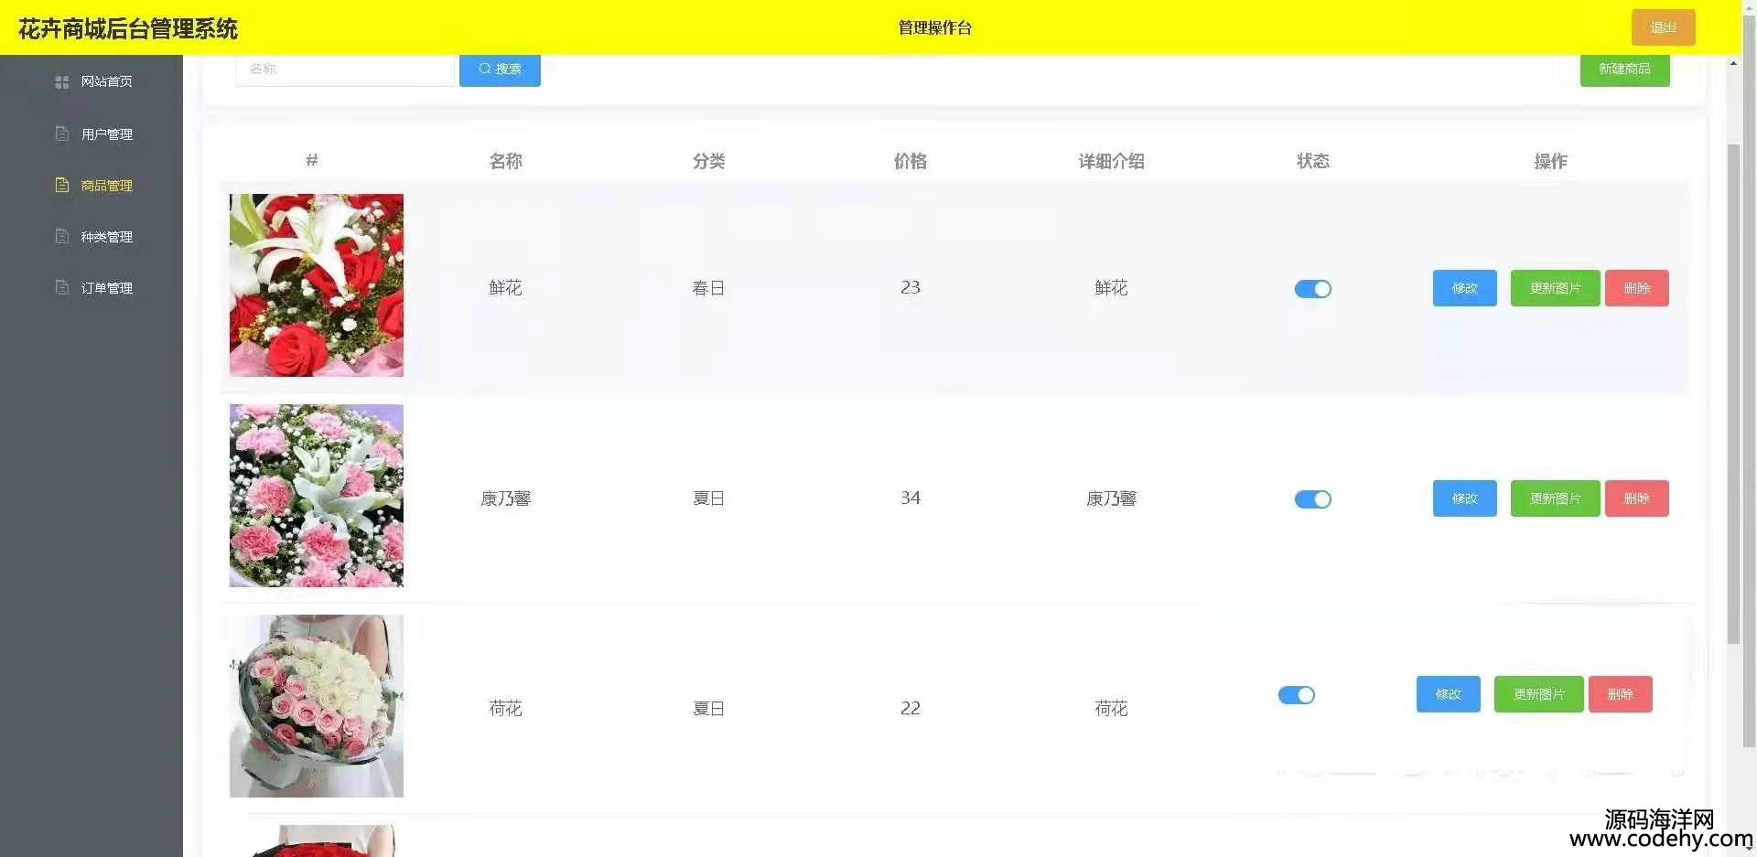
Task: Toggle the status switch for 康乃馨
Action: 1312,499
